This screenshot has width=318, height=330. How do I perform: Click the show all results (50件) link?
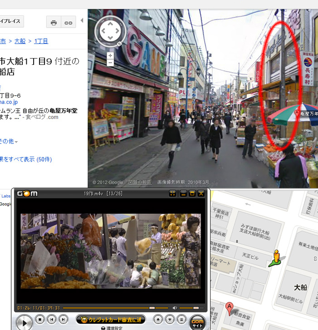click(x=26, y=159)
